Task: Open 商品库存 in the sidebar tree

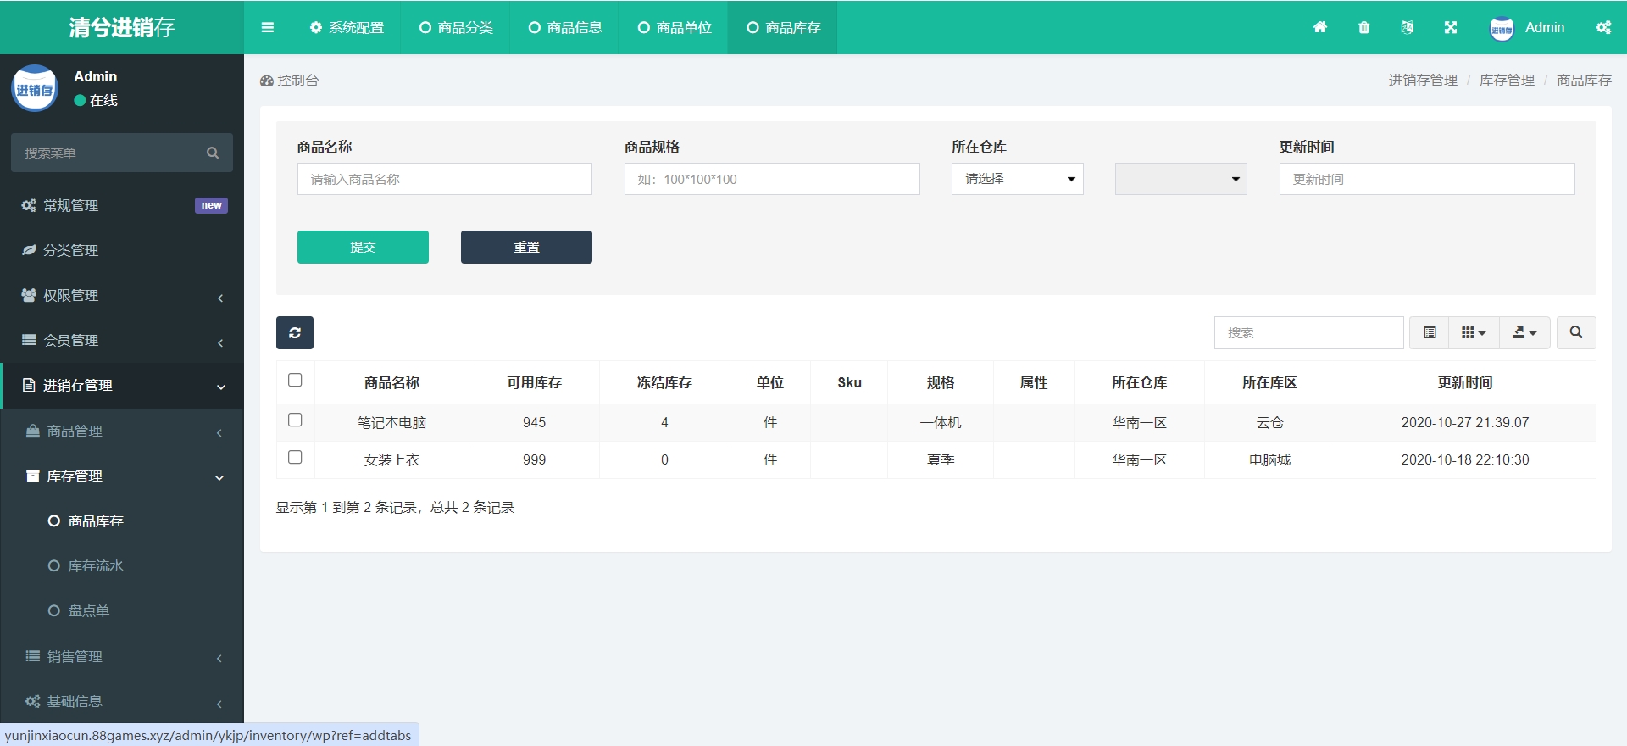Action: pos(122,521)
